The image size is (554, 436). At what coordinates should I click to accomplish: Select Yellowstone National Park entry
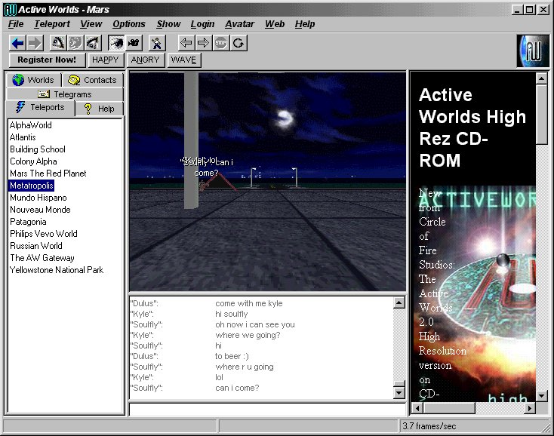coord(57,270)
